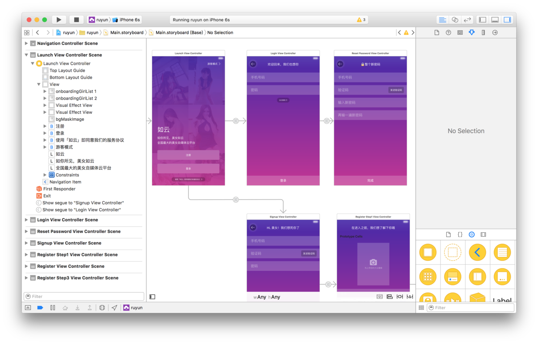Screen dimensions: 538x344
Task: Toggle the Navigator pane visibility
Action: (482, 19)
